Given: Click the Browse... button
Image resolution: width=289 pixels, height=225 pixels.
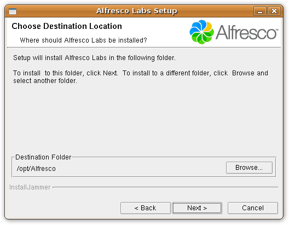Looking at the screenshot, I should 249,168.
